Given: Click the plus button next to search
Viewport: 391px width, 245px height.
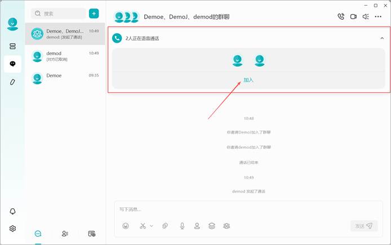Looking at the screenshot, I should click(94, 14).
